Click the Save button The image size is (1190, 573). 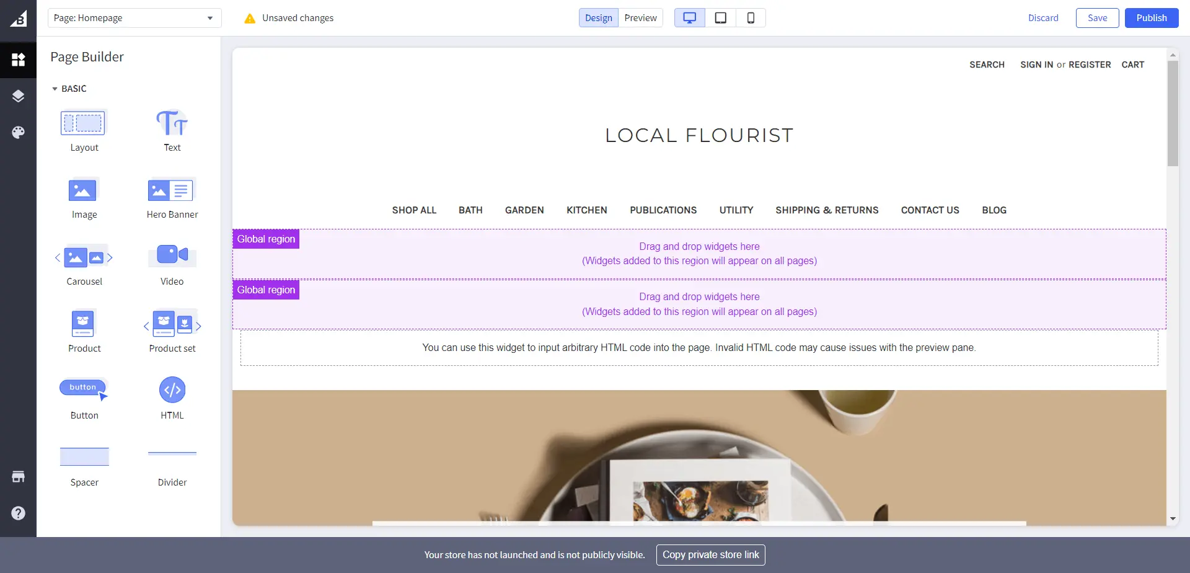(1097, 18)
